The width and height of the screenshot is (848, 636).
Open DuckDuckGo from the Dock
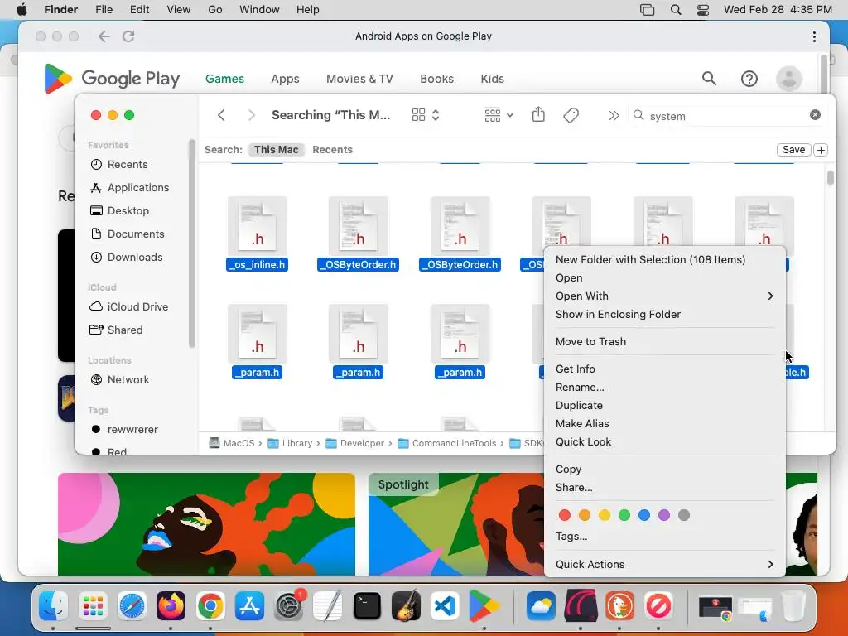pyautogui.click(x=619, y=606)
